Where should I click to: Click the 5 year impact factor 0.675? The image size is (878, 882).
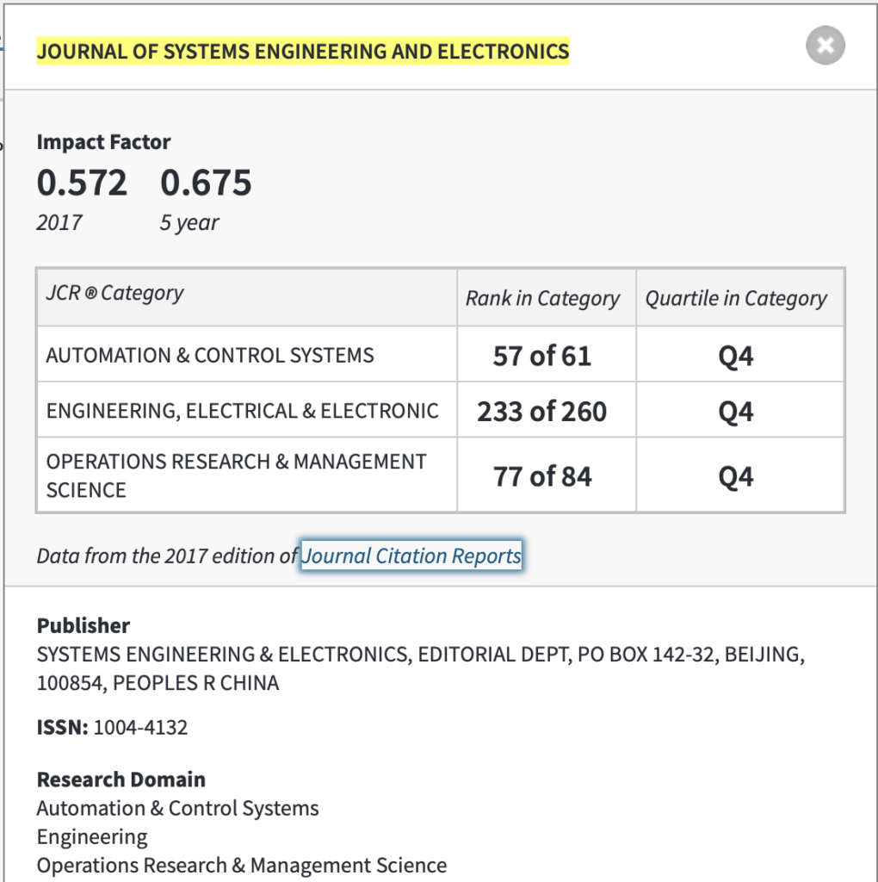[x=206, y=183]
